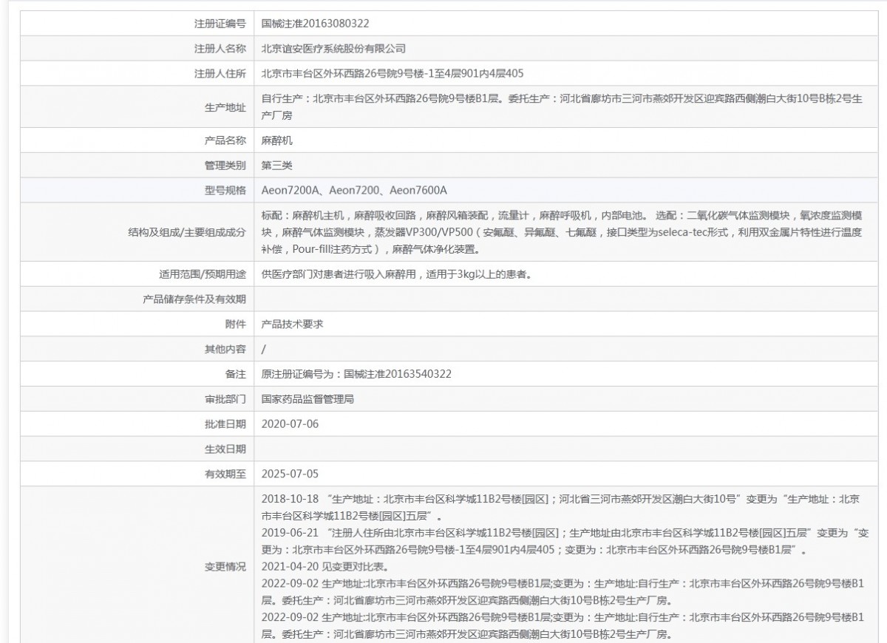Image resolution: width=887 pixels, height=643 pixels.
Task: Click the '备注' row label
Action: pos(236,374)
